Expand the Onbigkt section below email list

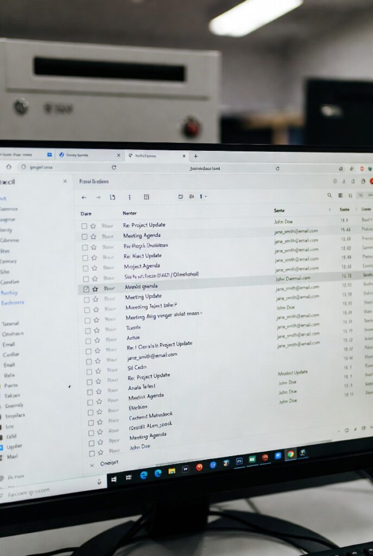[x=91, y=465]
